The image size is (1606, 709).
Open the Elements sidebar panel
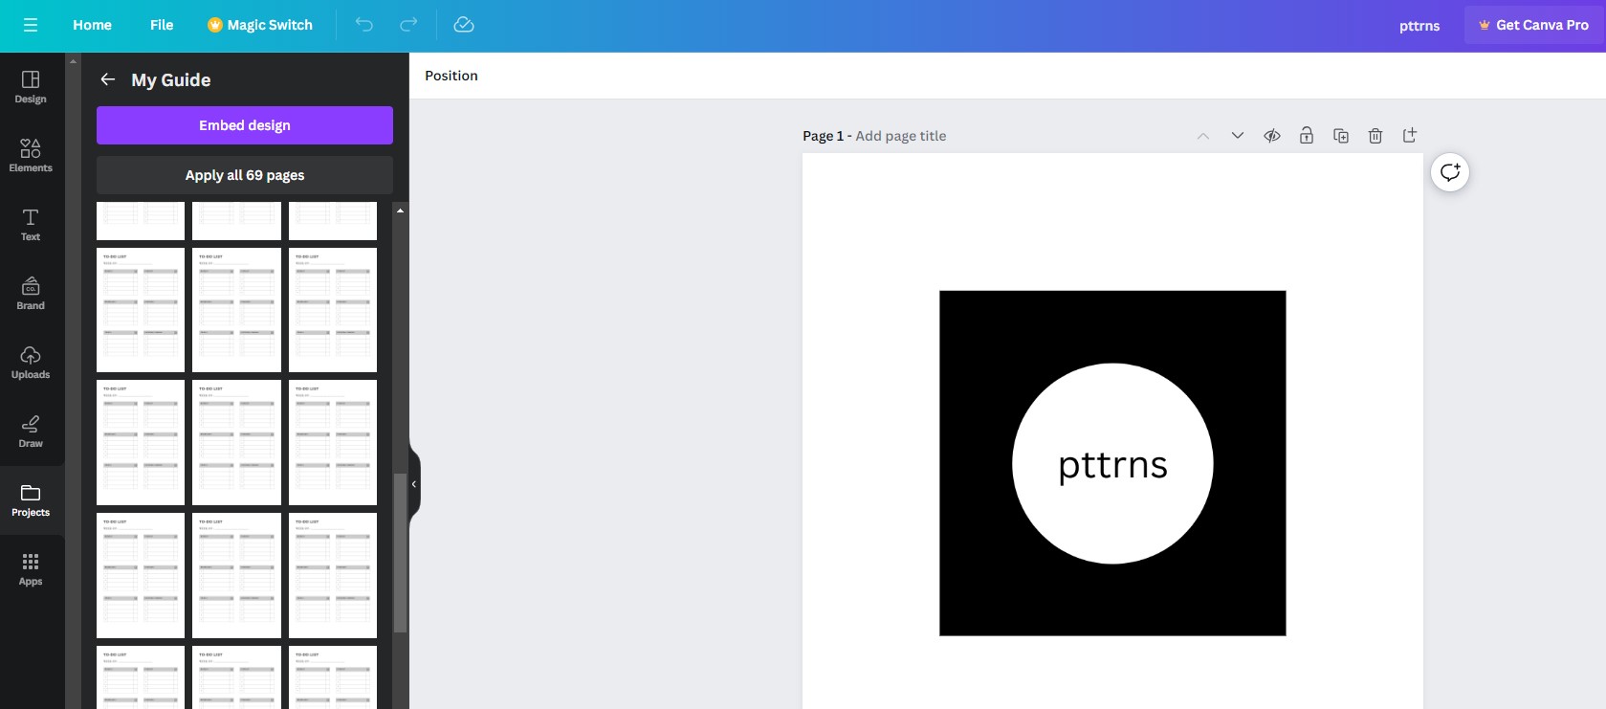tap(31, 156)
